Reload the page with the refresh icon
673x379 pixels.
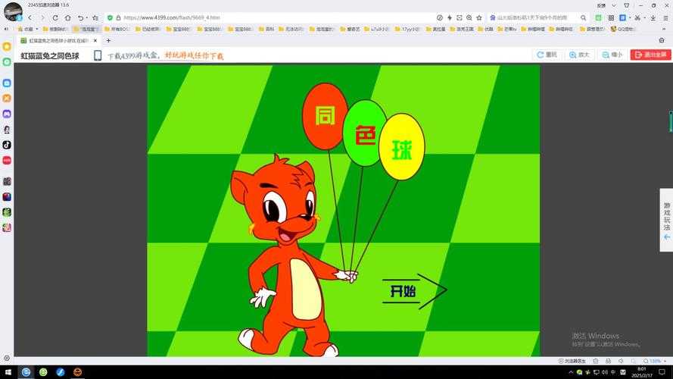coord(55,17)
